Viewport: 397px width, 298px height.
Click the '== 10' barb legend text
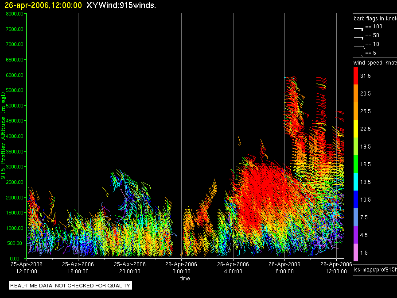click(x=372, y=44)
